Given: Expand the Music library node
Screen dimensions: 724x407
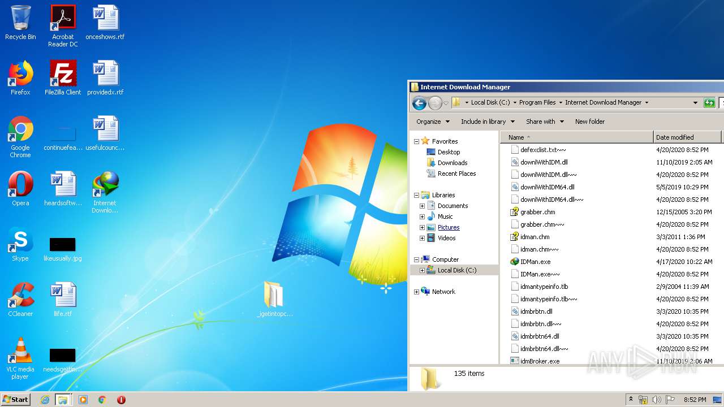Looking at the screenshot, I should point(422,217).
